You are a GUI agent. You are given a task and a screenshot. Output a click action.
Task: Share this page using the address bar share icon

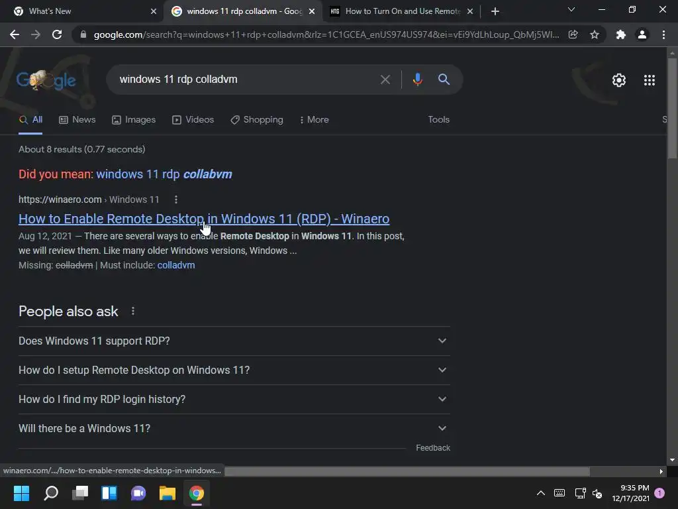[573, 34]
